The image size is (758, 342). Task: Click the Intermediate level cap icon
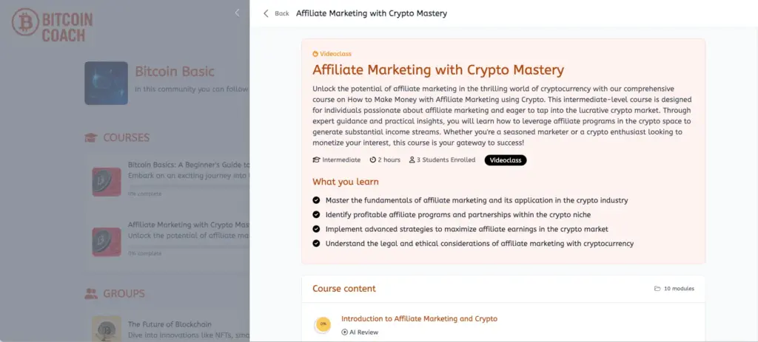[x=316, y=160]
